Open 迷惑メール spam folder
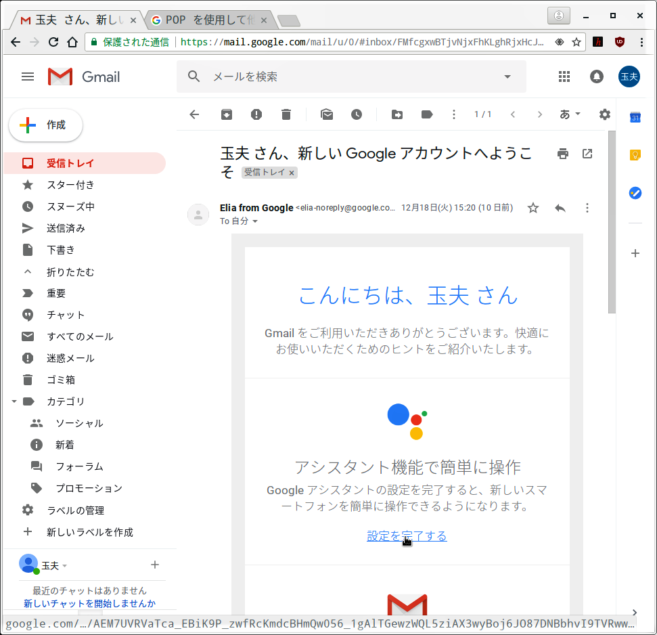Image resolution: width=657 pixels, height=635 pixels. tap(70, 358)
